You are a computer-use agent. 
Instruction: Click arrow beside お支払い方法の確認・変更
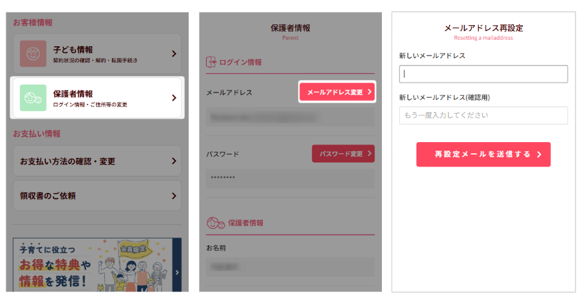(x=174, y=161)
